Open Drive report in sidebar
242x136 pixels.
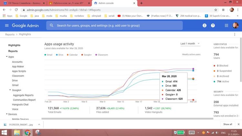(15, 80)
